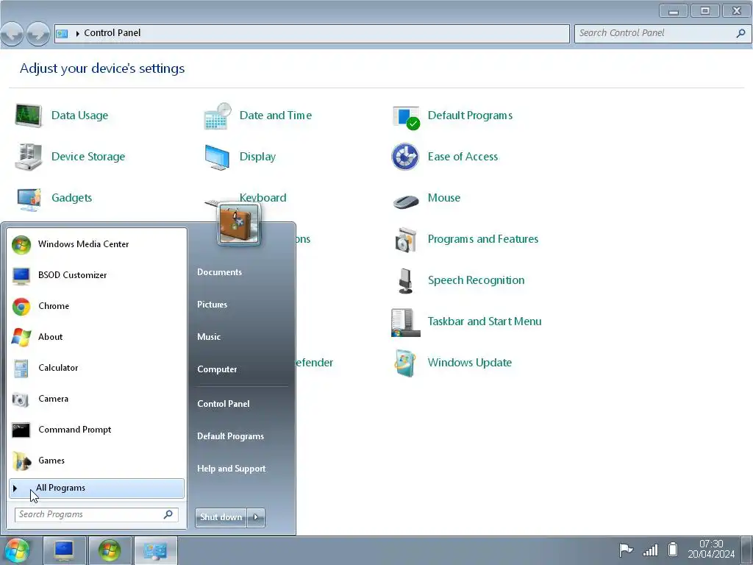The image size is (753, 565).
Task: Click the Search Programs field
Action: coord(96,514)
